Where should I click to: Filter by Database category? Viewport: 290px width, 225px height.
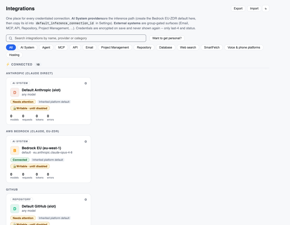pos(166,47)
